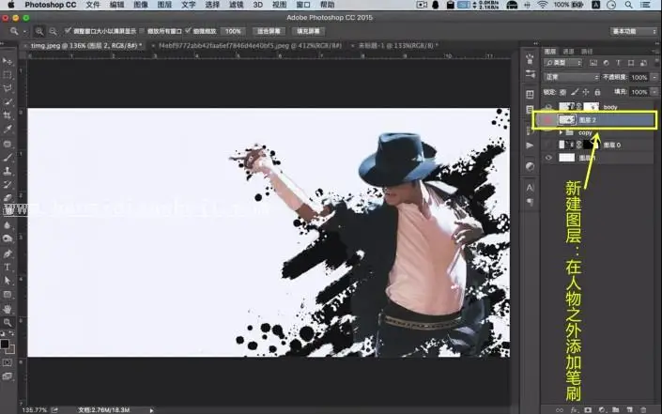
Task: Filter layers by type layer icon
Action: click(618, 63)
